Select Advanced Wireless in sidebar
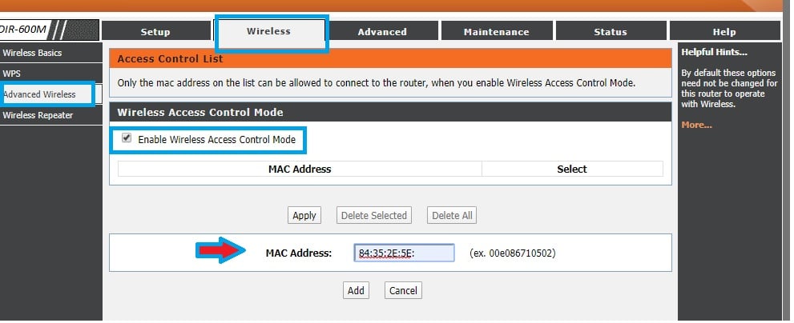 click(x=39, y=94)
